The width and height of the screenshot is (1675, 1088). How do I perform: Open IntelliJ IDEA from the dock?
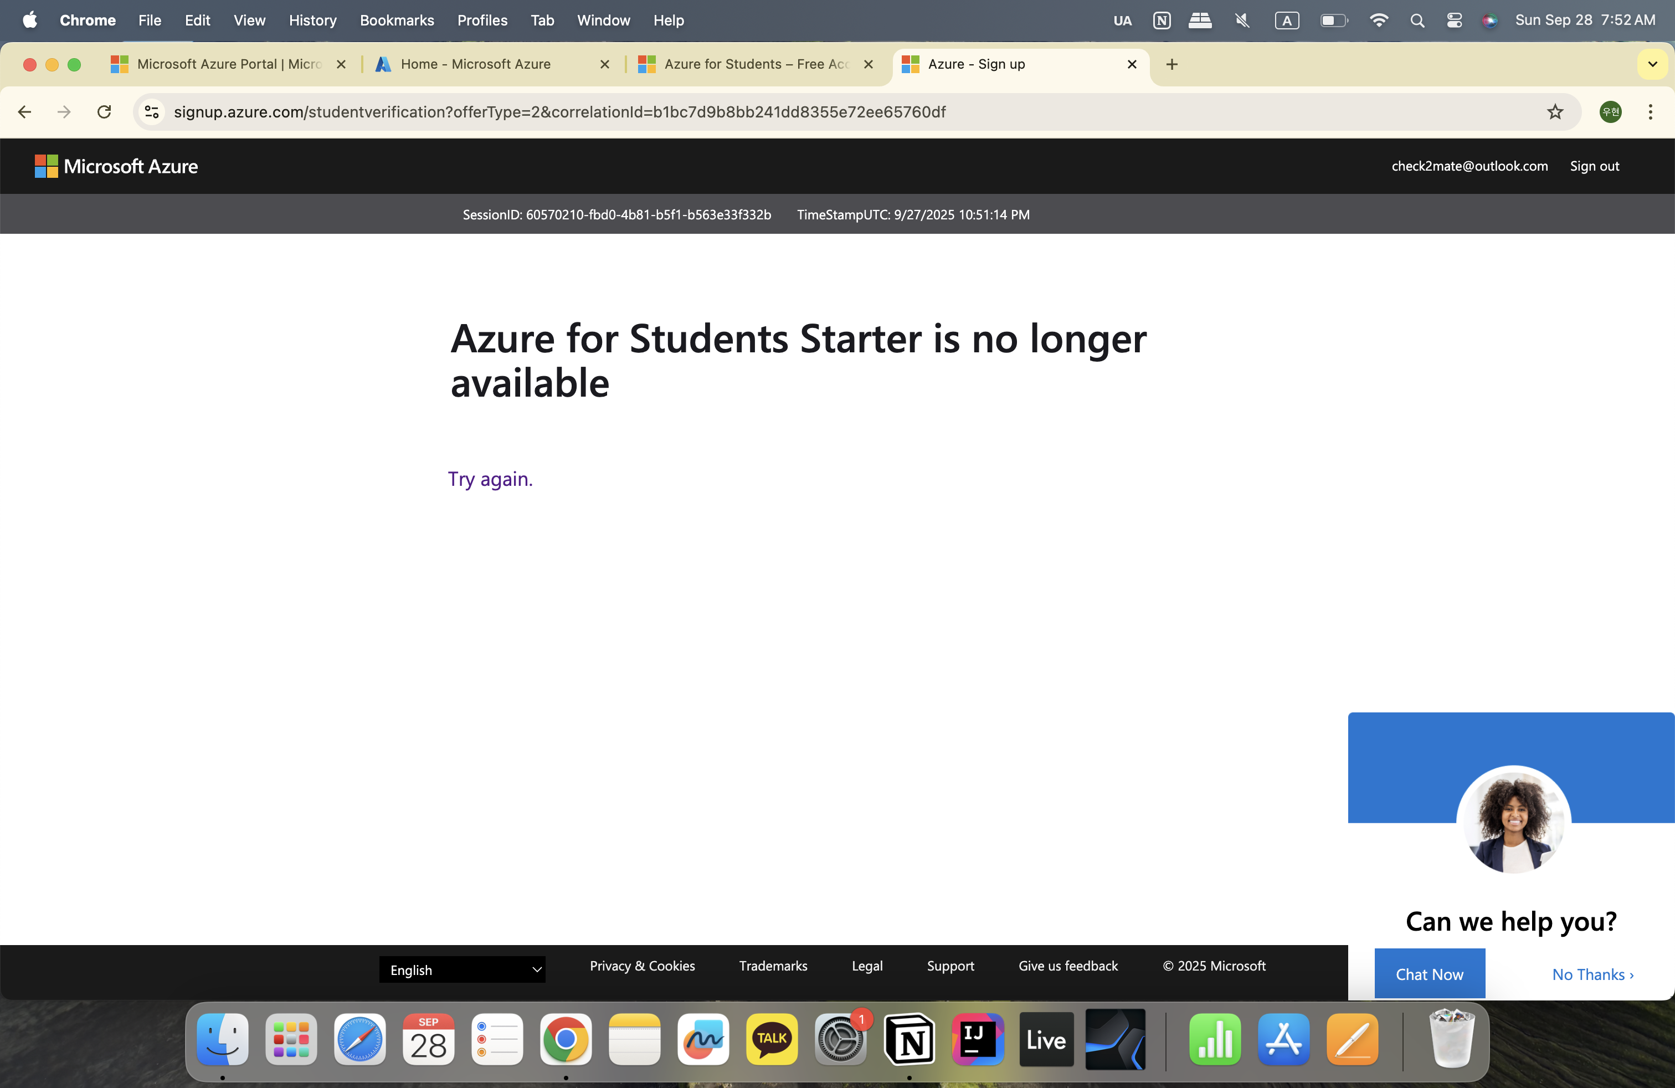(x=978, y=1039)
